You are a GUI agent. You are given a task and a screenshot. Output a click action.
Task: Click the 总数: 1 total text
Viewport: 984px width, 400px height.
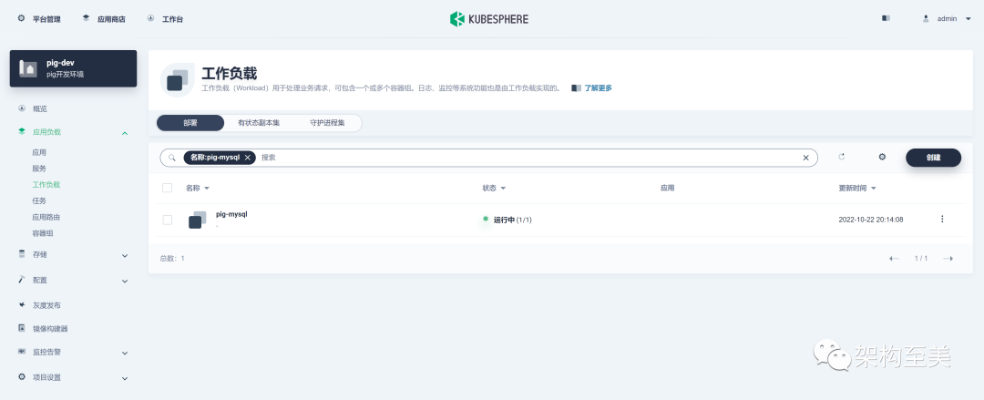point(172,258)
